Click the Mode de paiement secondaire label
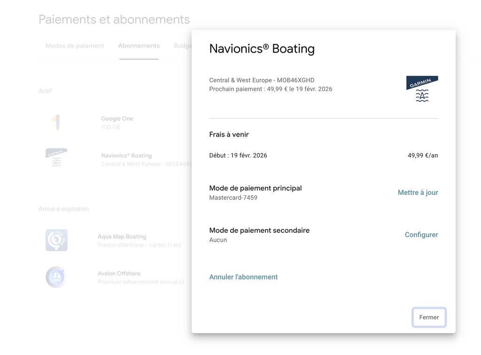The width and height of the screenshot is (481, 355). pos(259,230)
